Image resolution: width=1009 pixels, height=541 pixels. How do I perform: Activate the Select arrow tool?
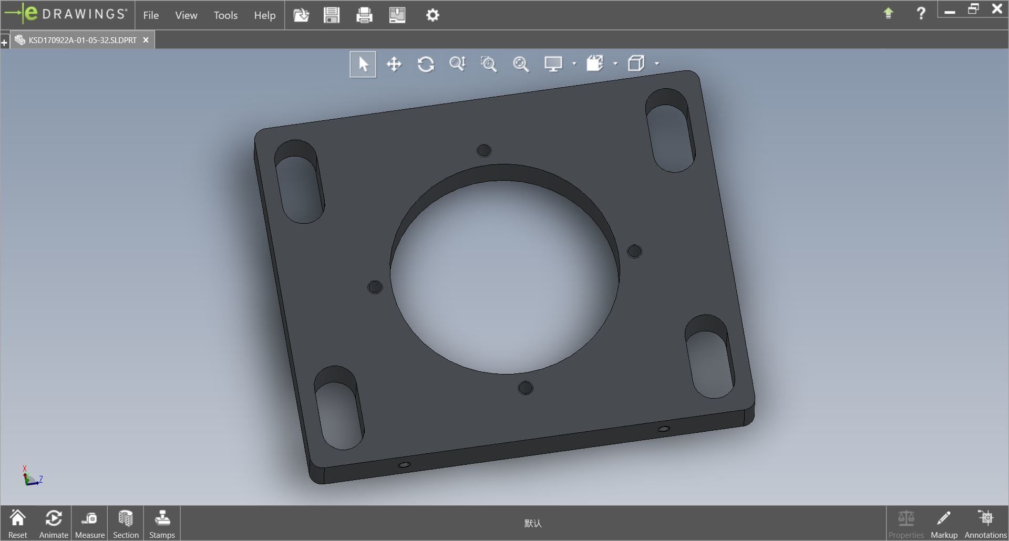(x=363, y=64)
